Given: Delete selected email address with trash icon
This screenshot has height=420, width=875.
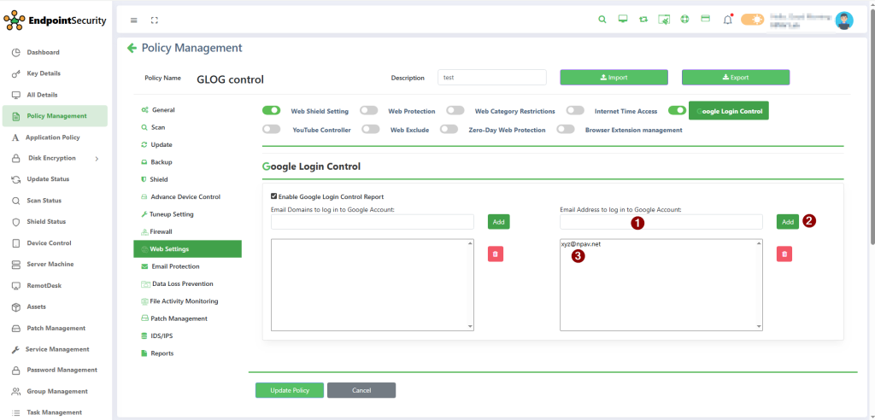Looking at the screenshot, I should click(x=784, y=254).
